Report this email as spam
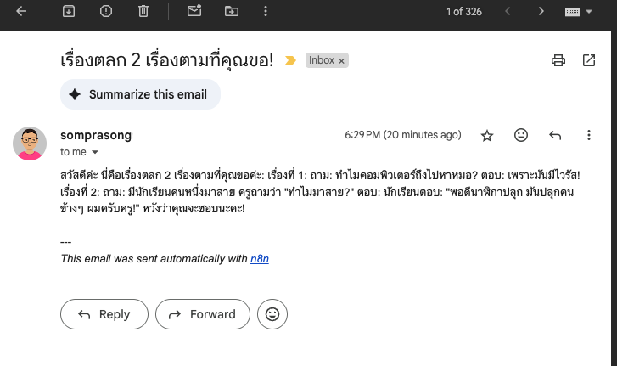617x366 pixels. (x=106, y=11)
